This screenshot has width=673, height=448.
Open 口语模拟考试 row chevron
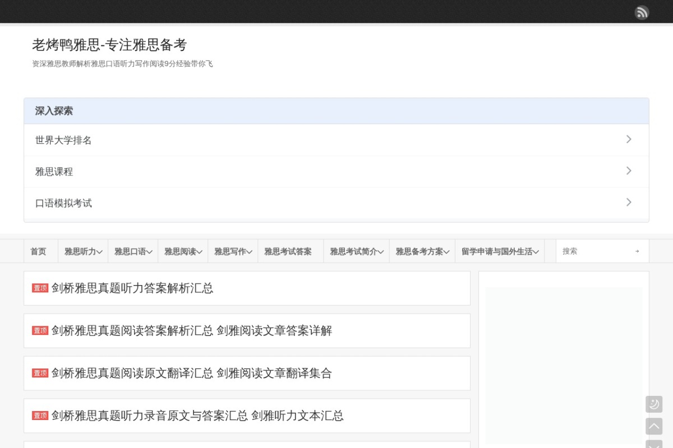[629, 202]
